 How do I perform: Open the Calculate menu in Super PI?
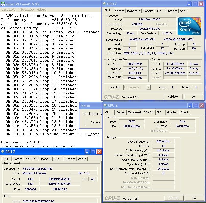[x=9, y=10]
